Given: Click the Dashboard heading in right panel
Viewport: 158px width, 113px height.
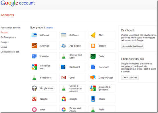Looking at the screenshot, I should point(127,30).
